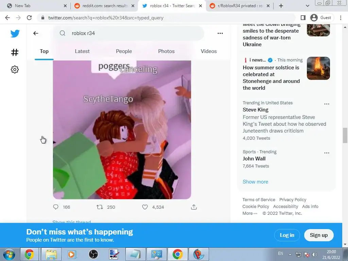
Task: Close the r/RobloxR34 privated tab
Action: pyautogui.click(x=268, y=6)
